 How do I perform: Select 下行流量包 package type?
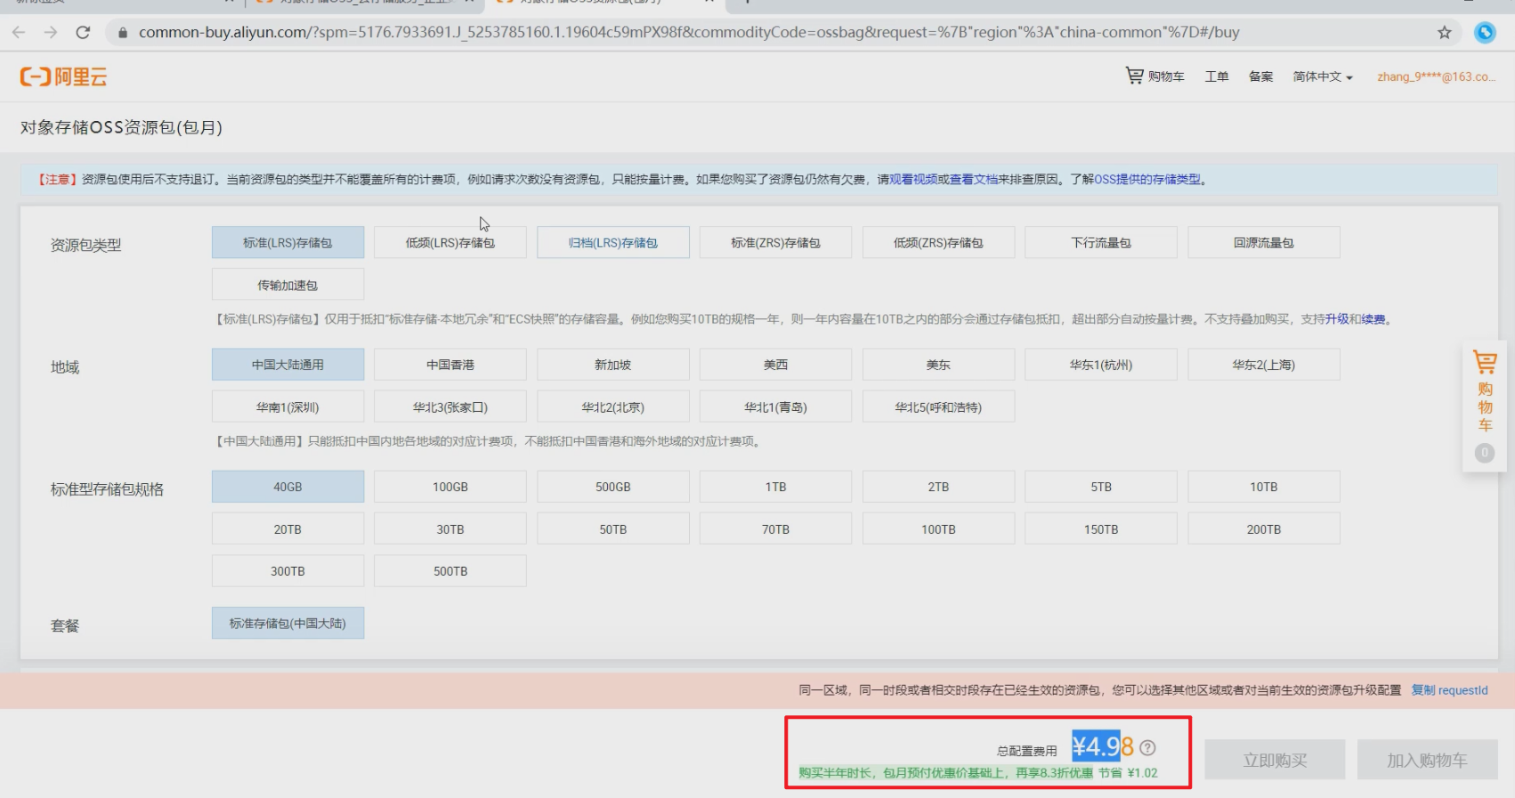tap(1100, 243)
